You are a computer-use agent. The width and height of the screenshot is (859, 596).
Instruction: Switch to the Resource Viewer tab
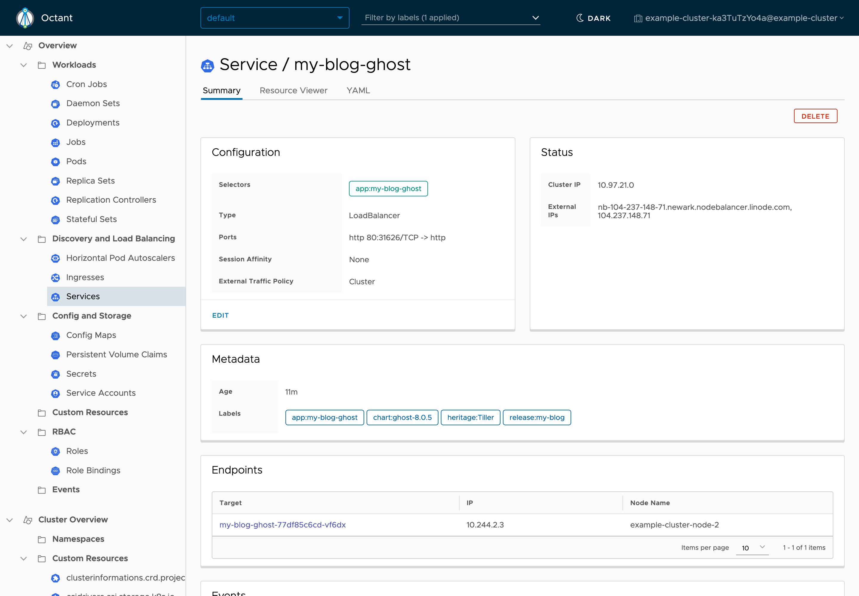point(293,90)
